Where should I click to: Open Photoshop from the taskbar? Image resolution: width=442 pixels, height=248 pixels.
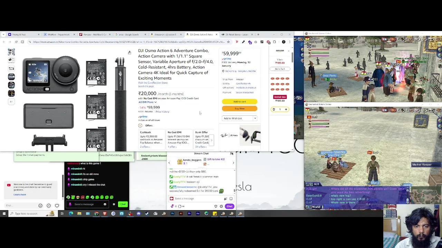pyautogui.click(x=172, y=214)
